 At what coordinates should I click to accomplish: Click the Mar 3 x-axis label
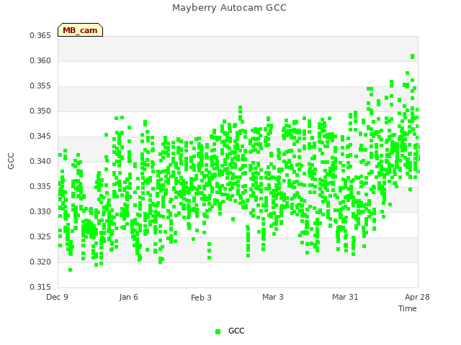[273, 297]
